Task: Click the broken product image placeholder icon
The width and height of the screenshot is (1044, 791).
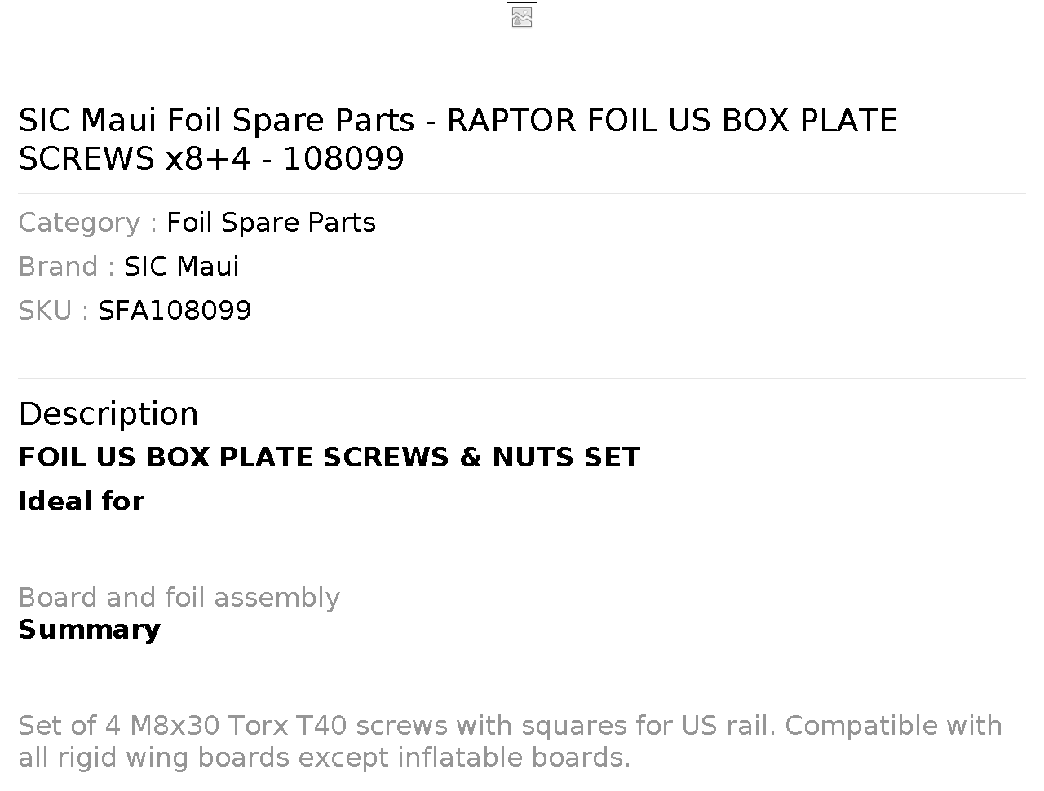Action: [x=522, y=18]
